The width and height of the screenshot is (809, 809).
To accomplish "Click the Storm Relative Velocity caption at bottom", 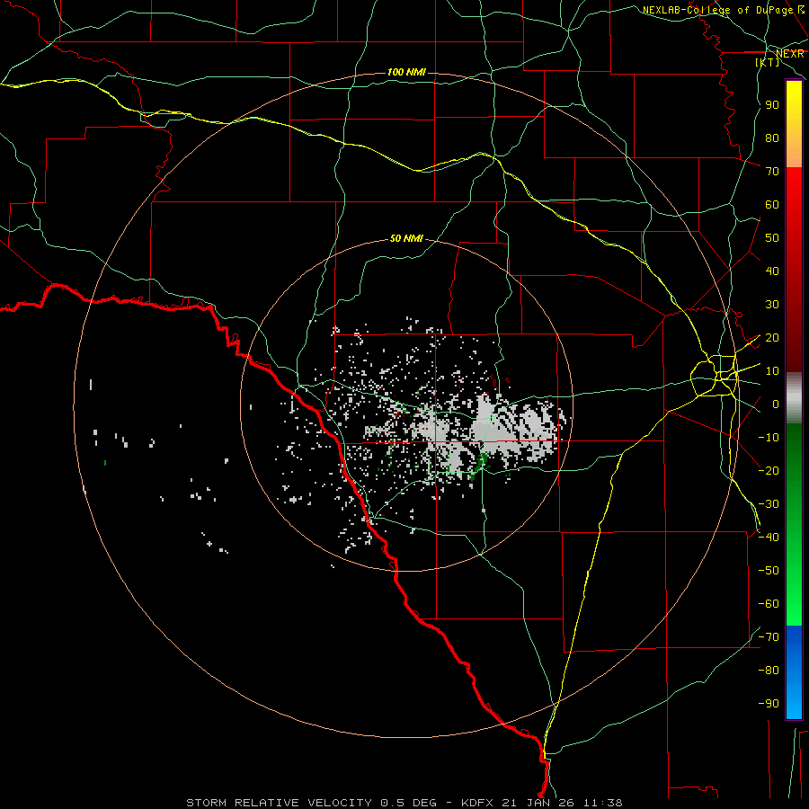I will point(404,803).
